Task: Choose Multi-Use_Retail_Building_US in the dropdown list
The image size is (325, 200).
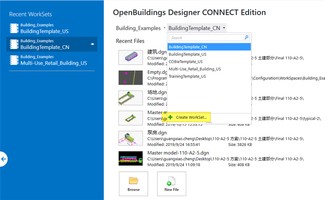Action: coord(209,69)
